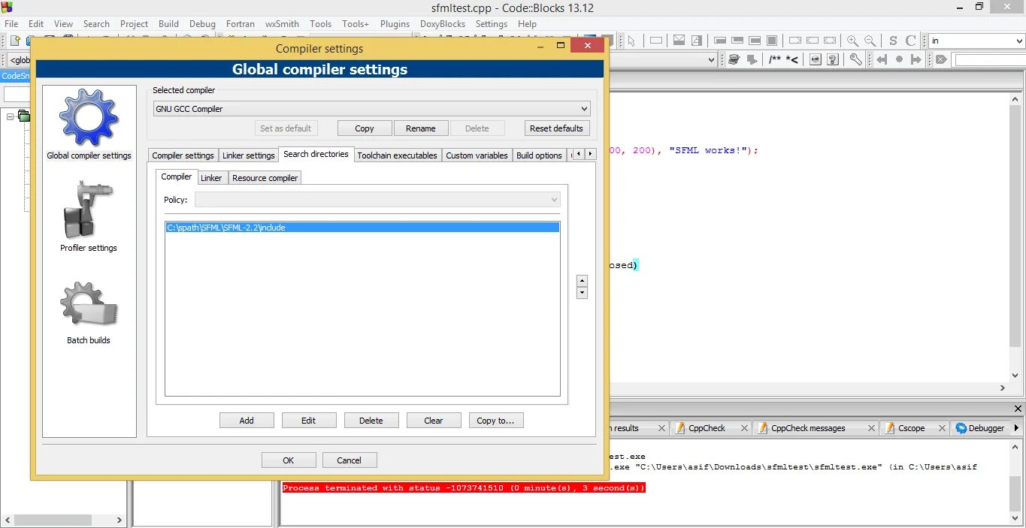Show more log tabs with the arrow

point(1017,428)
